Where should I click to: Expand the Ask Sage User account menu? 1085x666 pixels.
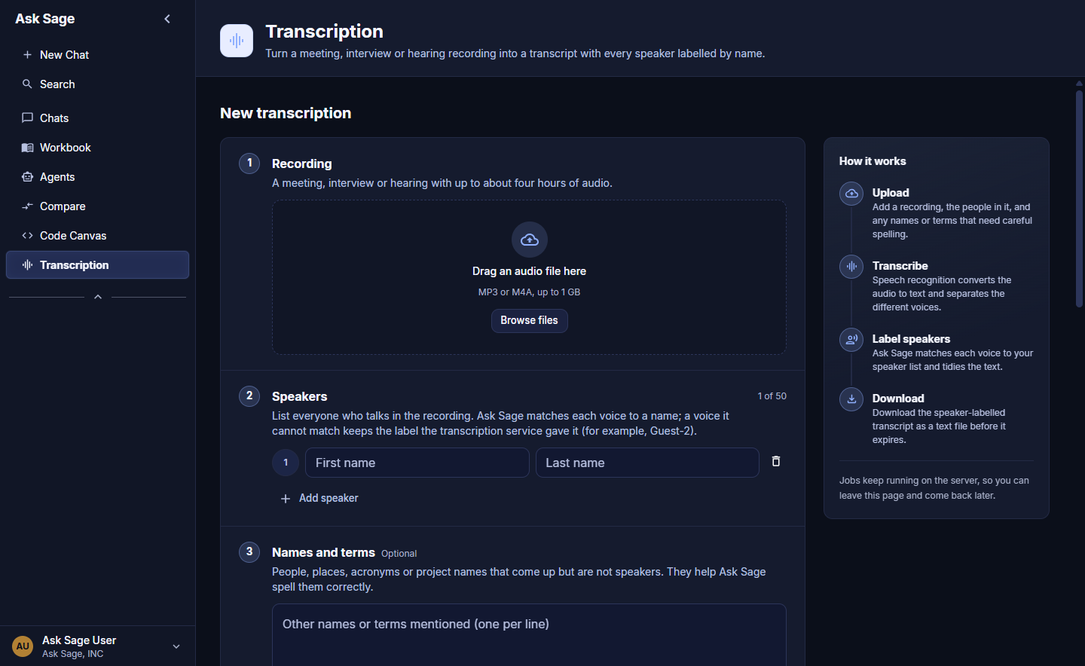pyautogui.click(x=176, y=646)
